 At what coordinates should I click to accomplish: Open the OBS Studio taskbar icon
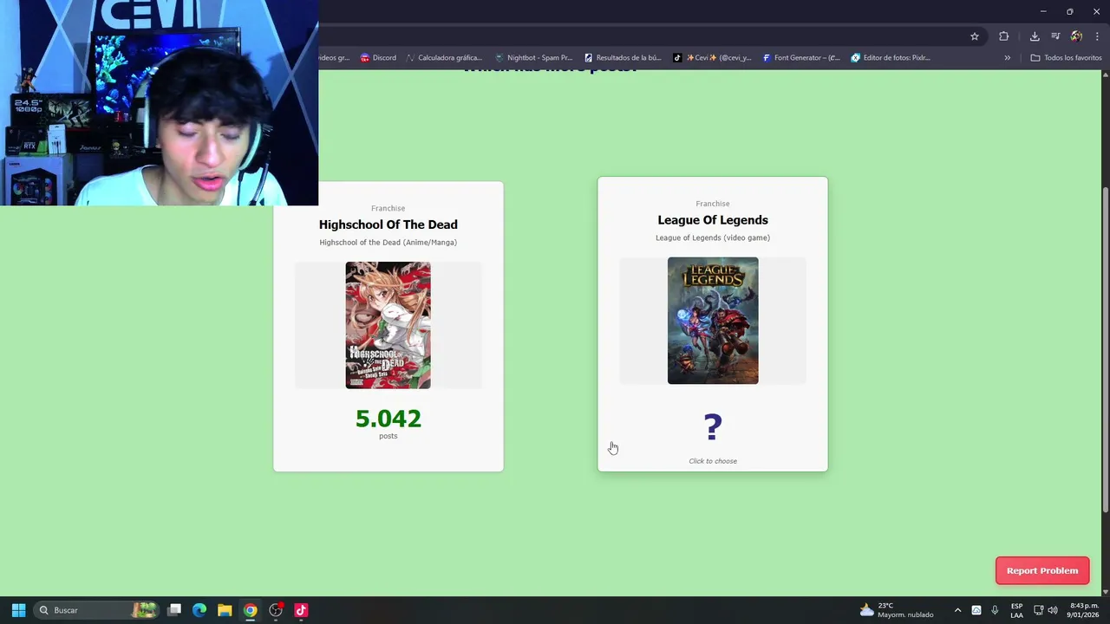[276, 610]
